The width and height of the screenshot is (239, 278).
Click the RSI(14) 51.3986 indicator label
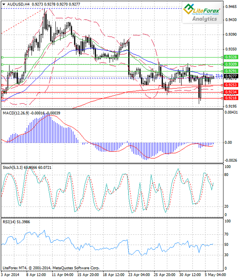click(16, 222)
